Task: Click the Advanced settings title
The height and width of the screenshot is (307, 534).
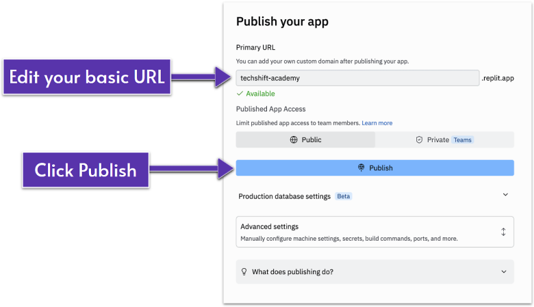Action: point(269,226)
